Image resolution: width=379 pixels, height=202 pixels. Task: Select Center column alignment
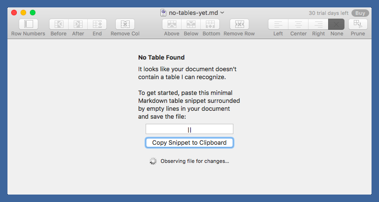coord(298,24)
